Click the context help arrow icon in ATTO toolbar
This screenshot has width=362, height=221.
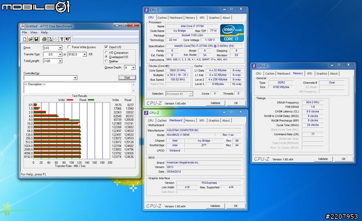click(x=68, y=39)
